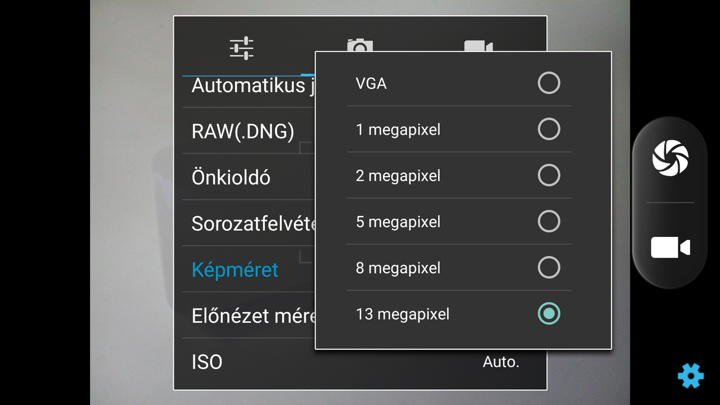Viewport: 720px width, 405px height.
Task: Select the 8 megapixel radio button
Action: 548,268
